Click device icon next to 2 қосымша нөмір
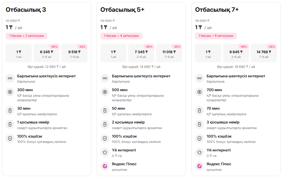The image size is (284, 177). point(105,125)
